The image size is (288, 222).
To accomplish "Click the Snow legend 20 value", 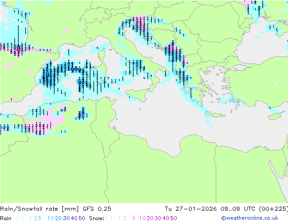I will (150, 218).
